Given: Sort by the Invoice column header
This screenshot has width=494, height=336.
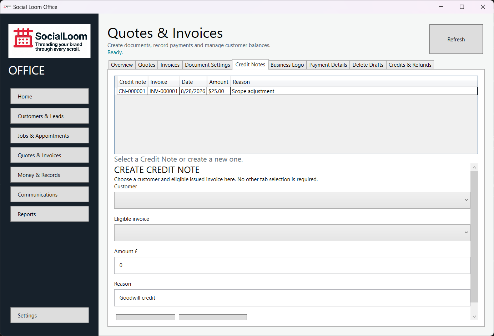Looking at the screenshot, I should point(163,82).
